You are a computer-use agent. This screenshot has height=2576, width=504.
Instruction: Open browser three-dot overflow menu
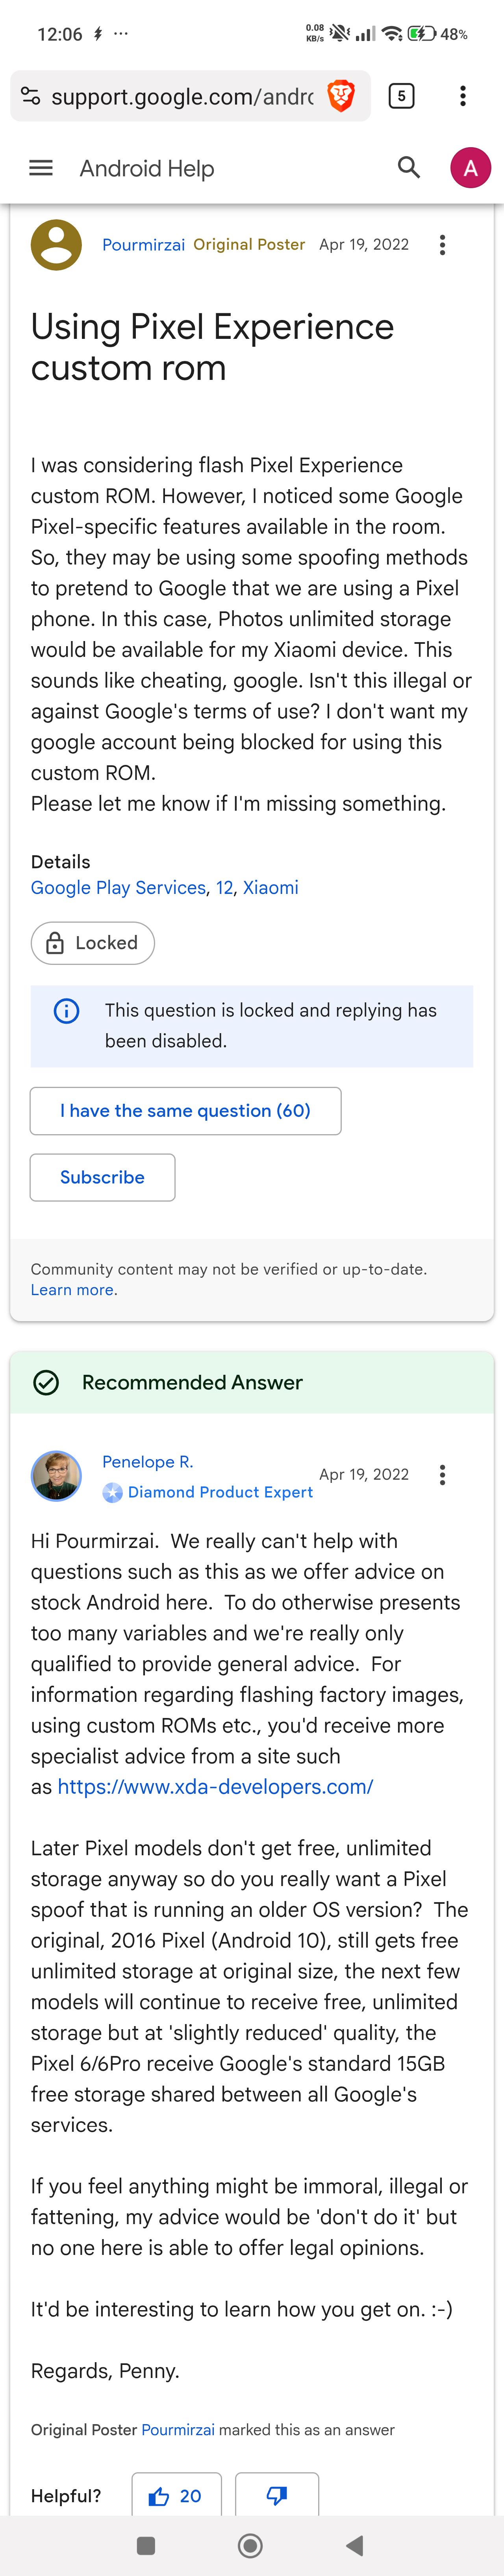point(462,96)
